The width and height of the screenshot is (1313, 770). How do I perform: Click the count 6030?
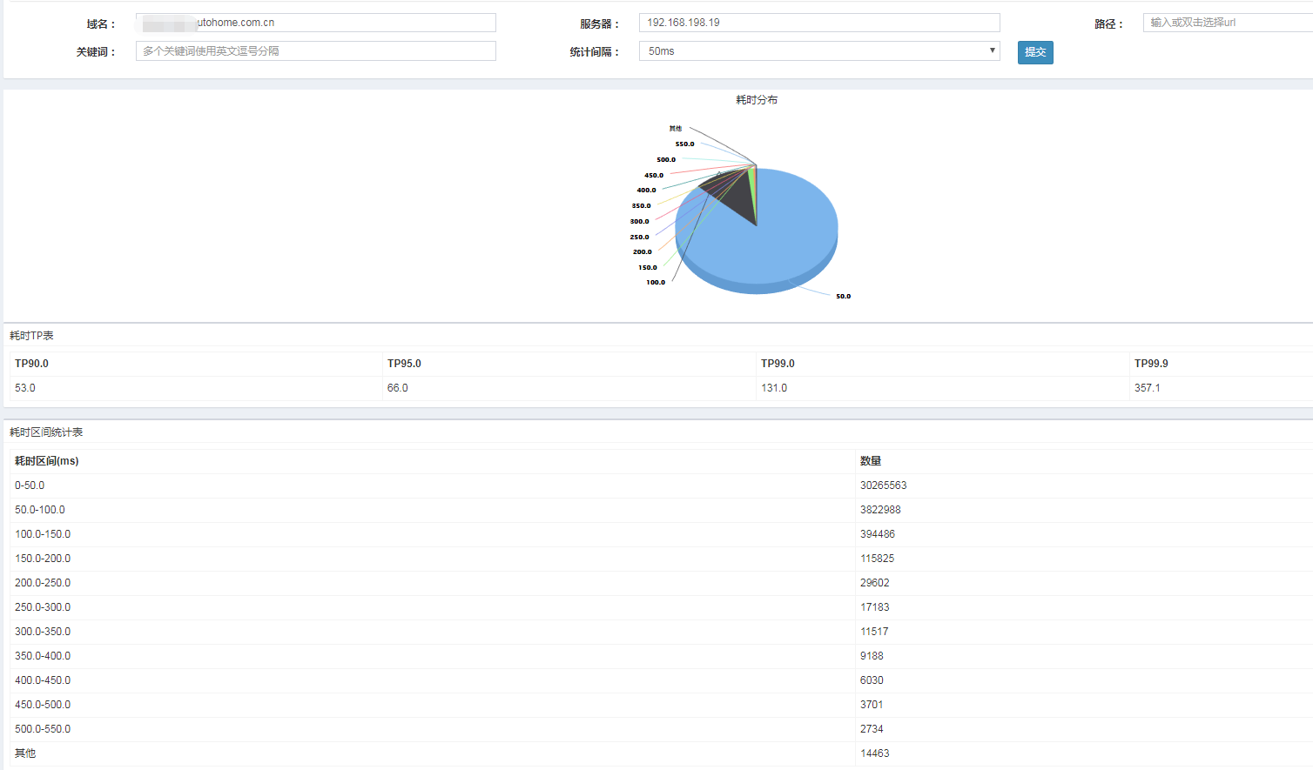point(872,680)
